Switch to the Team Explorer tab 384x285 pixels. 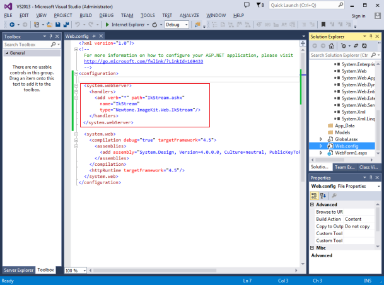[344, 167]
